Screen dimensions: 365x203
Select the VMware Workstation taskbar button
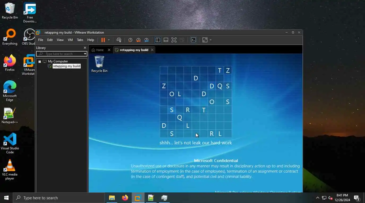coord(138,198)
